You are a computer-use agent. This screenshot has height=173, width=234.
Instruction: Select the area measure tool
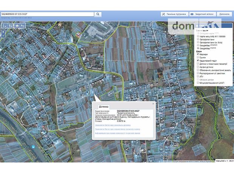[x=10, y=26]
